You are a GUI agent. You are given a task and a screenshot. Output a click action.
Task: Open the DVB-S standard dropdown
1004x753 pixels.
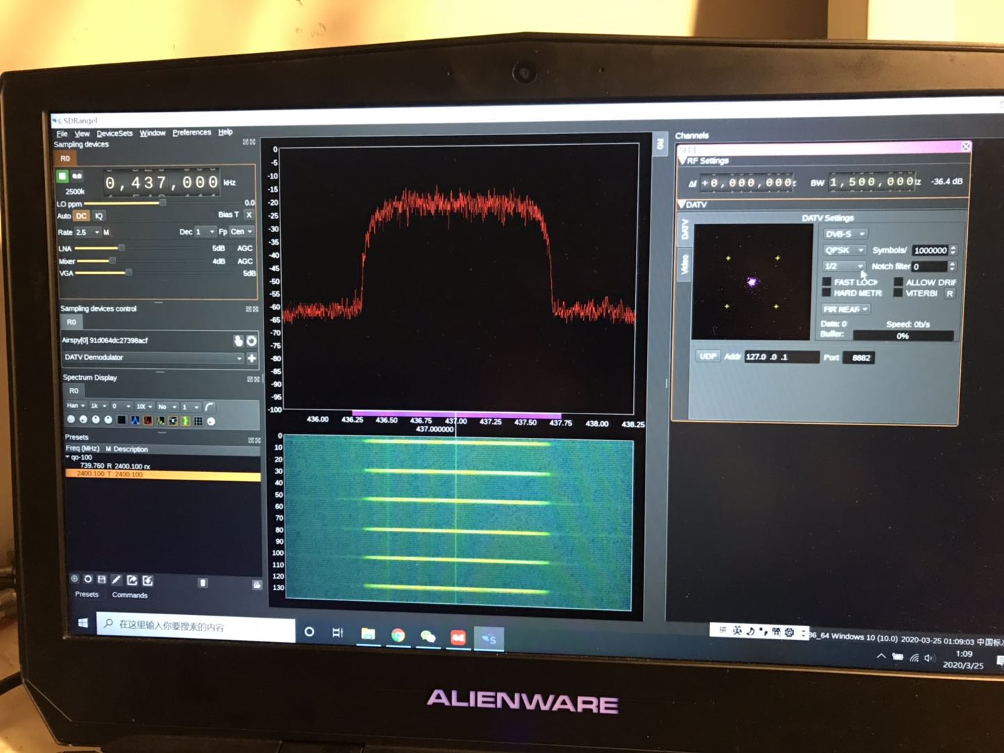845,234
